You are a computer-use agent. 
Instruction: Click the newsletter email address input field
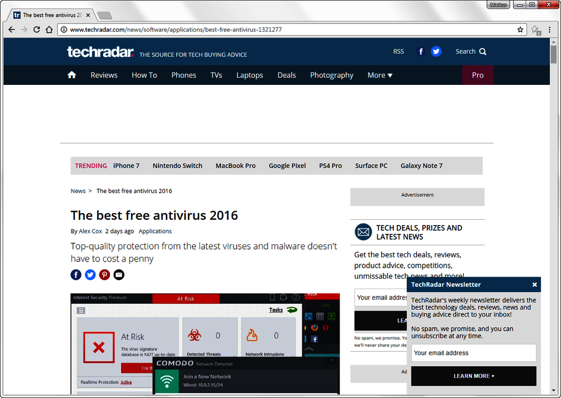[473, 353]
